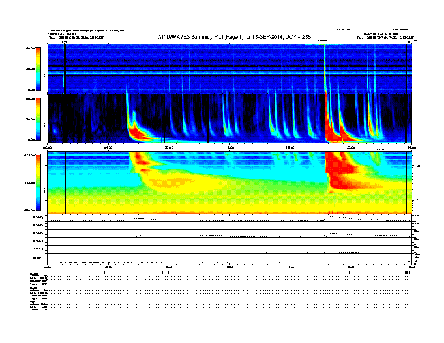Select the RAD2 intensity color bar

pos(38,69)
